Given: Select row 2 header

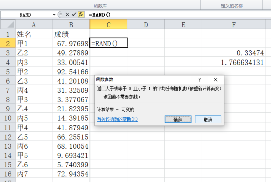Looking at the screenshot, I should click(8, 43).
